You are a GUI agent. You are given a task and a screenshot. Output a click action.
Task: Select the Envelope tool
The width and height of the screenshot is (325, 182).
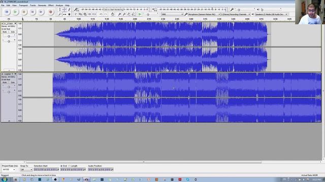(x=64, y=10)
